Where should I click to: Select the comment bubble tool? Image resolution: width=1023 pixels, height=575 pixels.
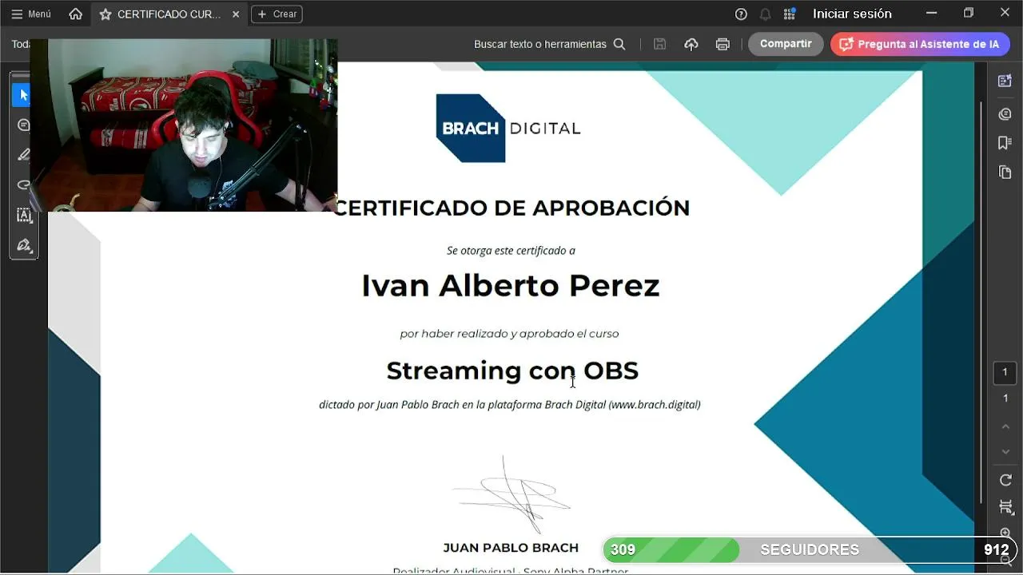click(23, 125)
